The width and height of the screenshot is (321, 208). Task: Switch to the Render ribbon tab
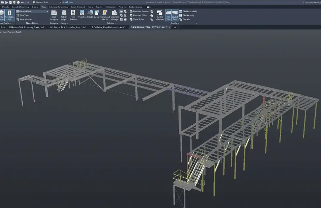click(x=99, y=7)
